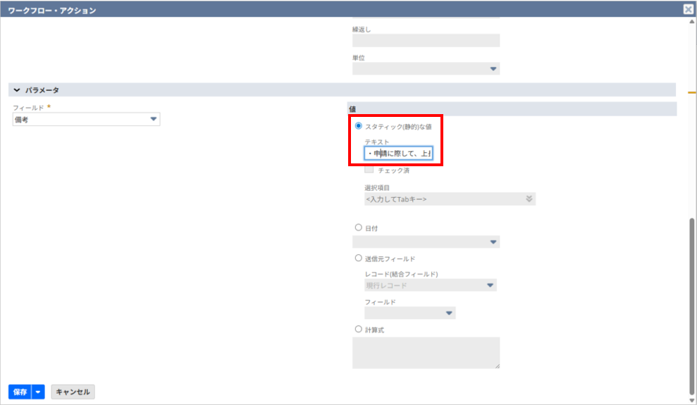
Task: Select the 送信元フィールド radio button
Action: pyautogui.click(x=359, y=258)
